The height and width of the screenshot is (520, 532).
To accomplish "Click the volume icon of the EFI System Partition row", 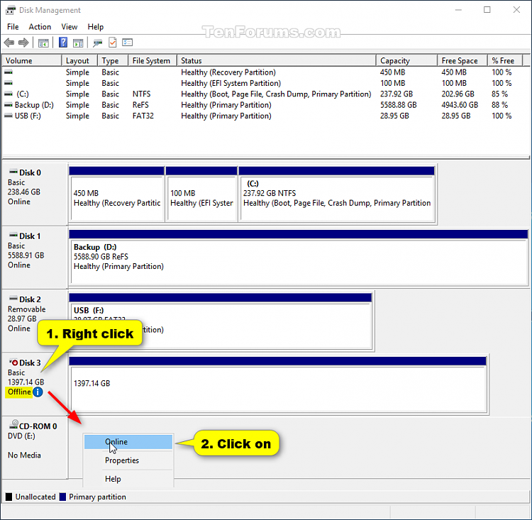I will [x=9, y=83].
